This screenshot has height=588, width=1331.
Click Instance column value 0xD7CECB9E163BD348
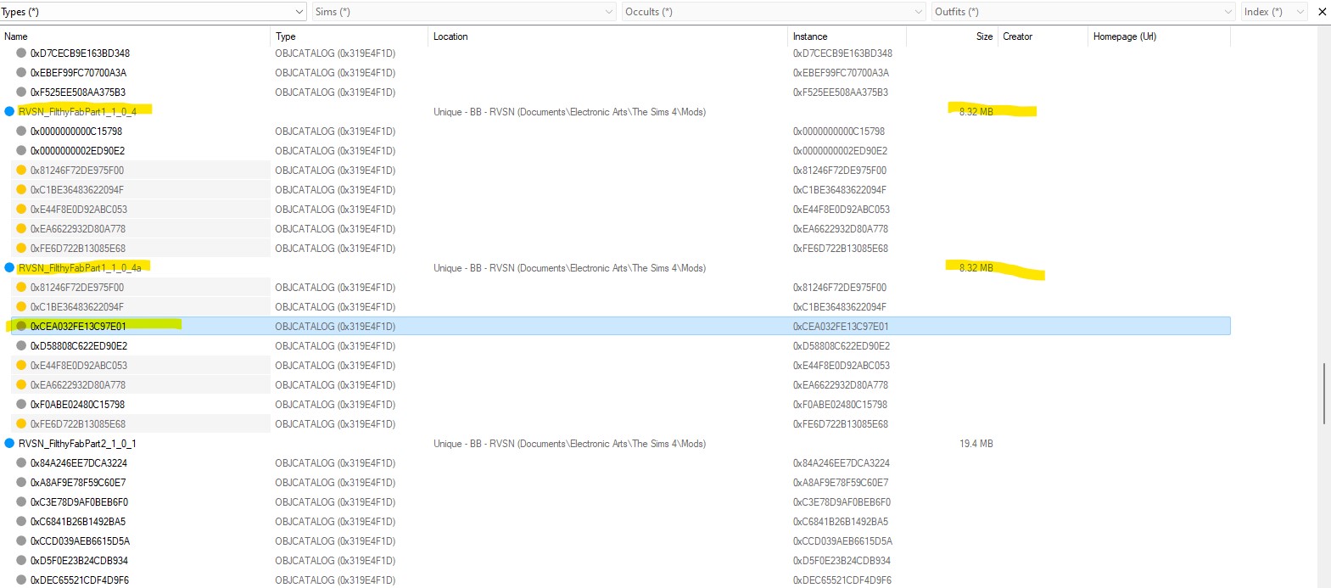[842, 53]
